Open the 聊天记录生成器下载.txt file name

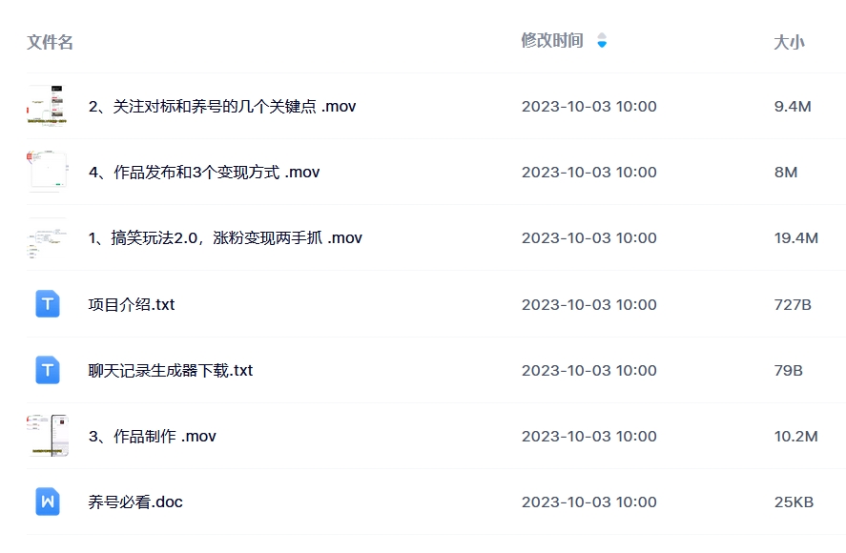(x=171, y=371)
